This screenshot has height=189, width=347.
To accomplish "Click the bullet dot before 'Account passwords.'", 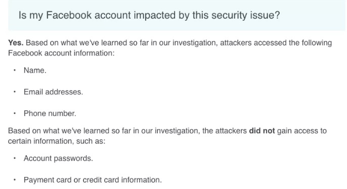I will [x=15, y=158].
